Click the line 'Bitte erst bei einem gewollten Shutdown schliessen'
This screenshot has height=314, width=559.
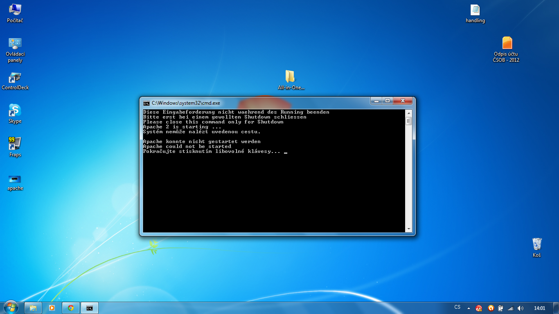coord(225,117)
